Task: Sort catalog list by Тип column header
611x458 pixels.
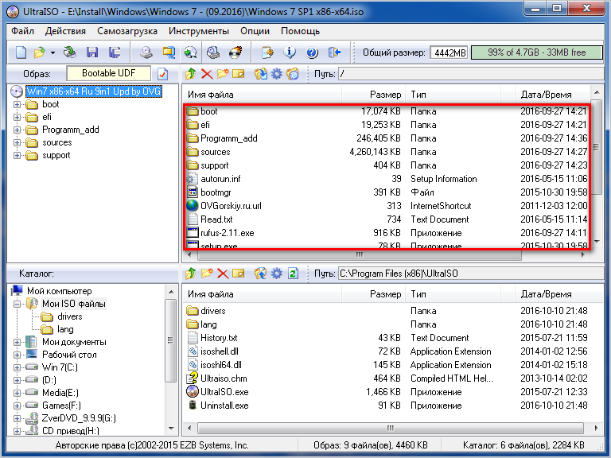Action: click(x=454, y=294)
